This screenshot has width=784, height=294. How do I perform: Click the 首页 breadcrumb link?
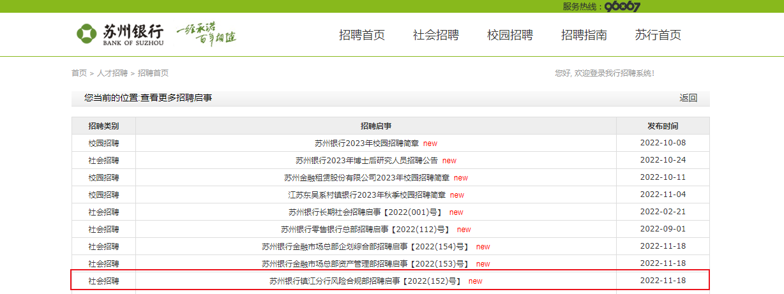tap(79, 73)
